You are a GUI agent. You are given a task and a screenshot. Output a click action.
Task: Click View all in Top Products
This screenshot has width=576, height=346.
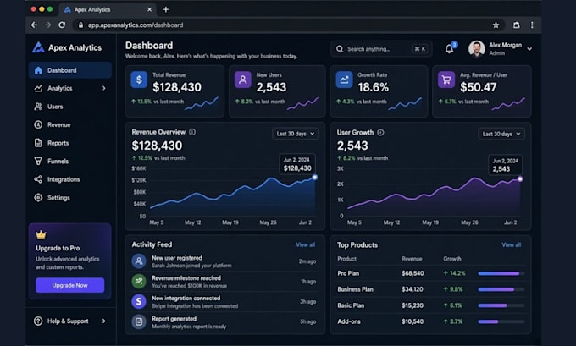coord(512,244)
